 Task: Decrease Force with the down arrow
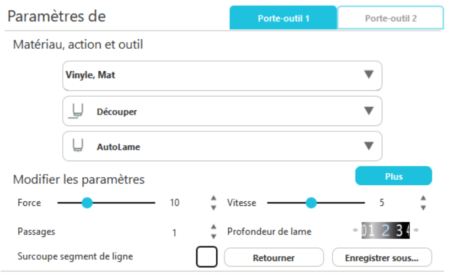click(213, 207)
